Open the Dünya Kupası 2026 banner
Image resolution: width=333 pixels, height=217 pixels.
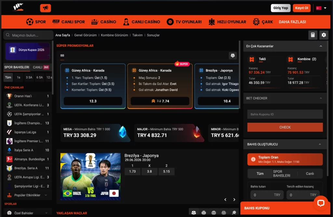pos(28,51)
